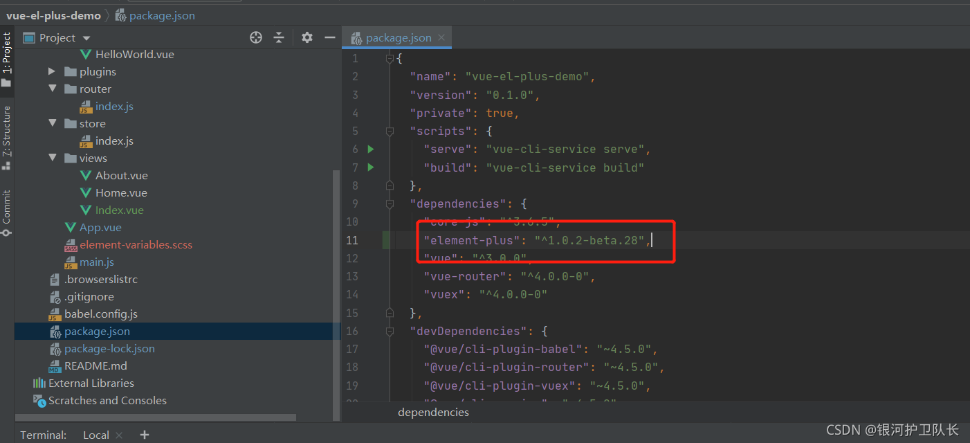Click Project panel vertical scrollbar
970x443 pixels.
tap(337, 296)
